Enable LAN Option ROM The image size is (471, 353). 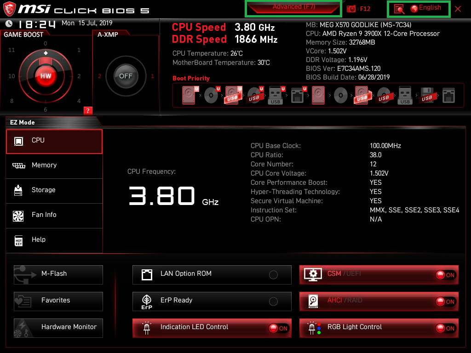(x=212, y=275)
